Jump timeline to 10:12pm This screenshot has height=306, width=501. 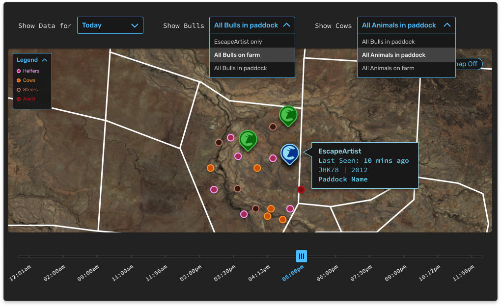pos(429,273)
